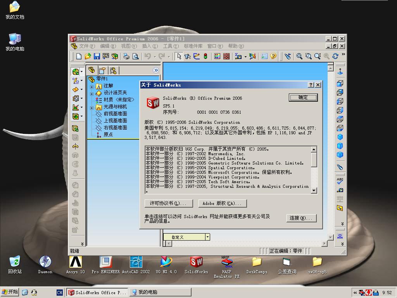Screen dimensions: 397x298
Task: Expand more left toolbar buttons chevron
Action: tap(82, 244)
